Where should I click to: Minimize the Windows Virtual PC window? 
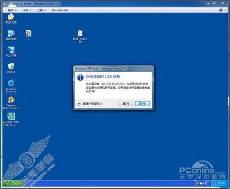209,3
